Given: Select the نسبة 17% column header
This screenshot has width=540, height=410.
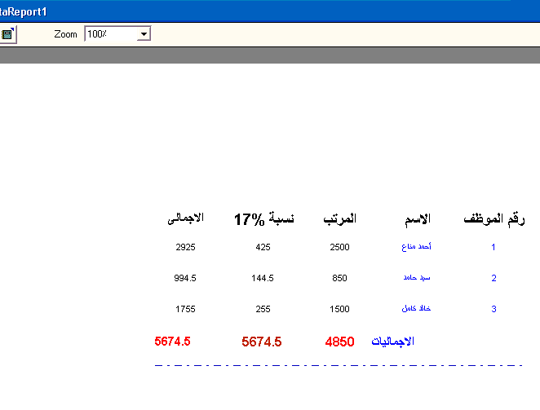Looking at the screenshot, I should point(264,219).
